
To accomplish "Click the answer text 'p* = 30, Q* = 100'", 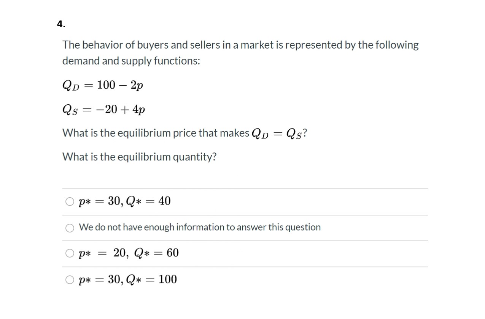I will coord(127,280).
